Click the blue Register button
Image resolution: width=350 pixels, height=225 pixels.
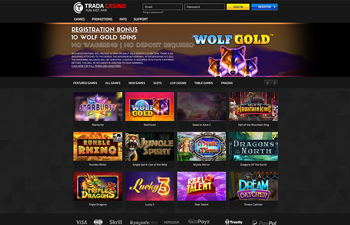click(x=265, y=7)
